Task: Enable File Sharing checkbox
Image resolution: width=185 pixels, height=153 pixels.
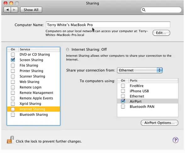Action: [13, 65]
